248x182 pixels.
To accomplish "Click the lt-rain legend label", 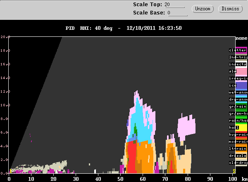I will pyautogui.click(x=238, y=148).
